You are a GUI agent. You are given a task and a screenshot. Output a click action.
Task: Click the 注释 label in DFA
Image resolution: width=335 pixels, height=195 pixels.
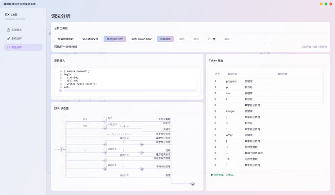[x=168, y=150]
